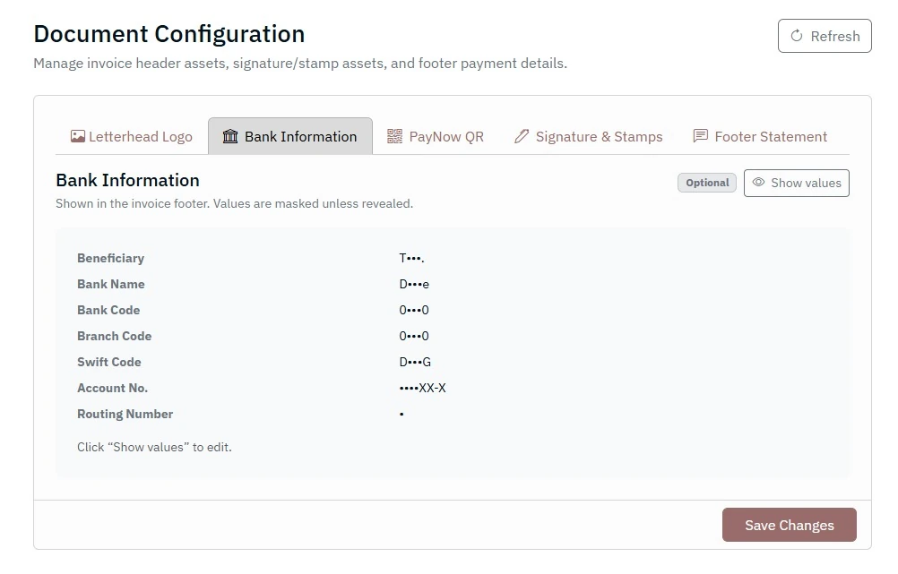
Task: Click the Bank Information section heading
Action: 127,181
